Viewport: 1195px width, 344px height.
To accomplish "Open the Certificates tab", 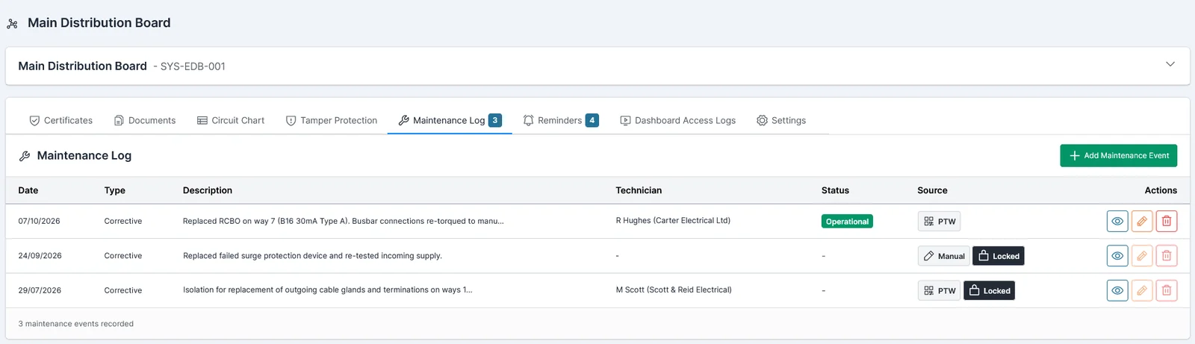I will [x=60, y=120].
